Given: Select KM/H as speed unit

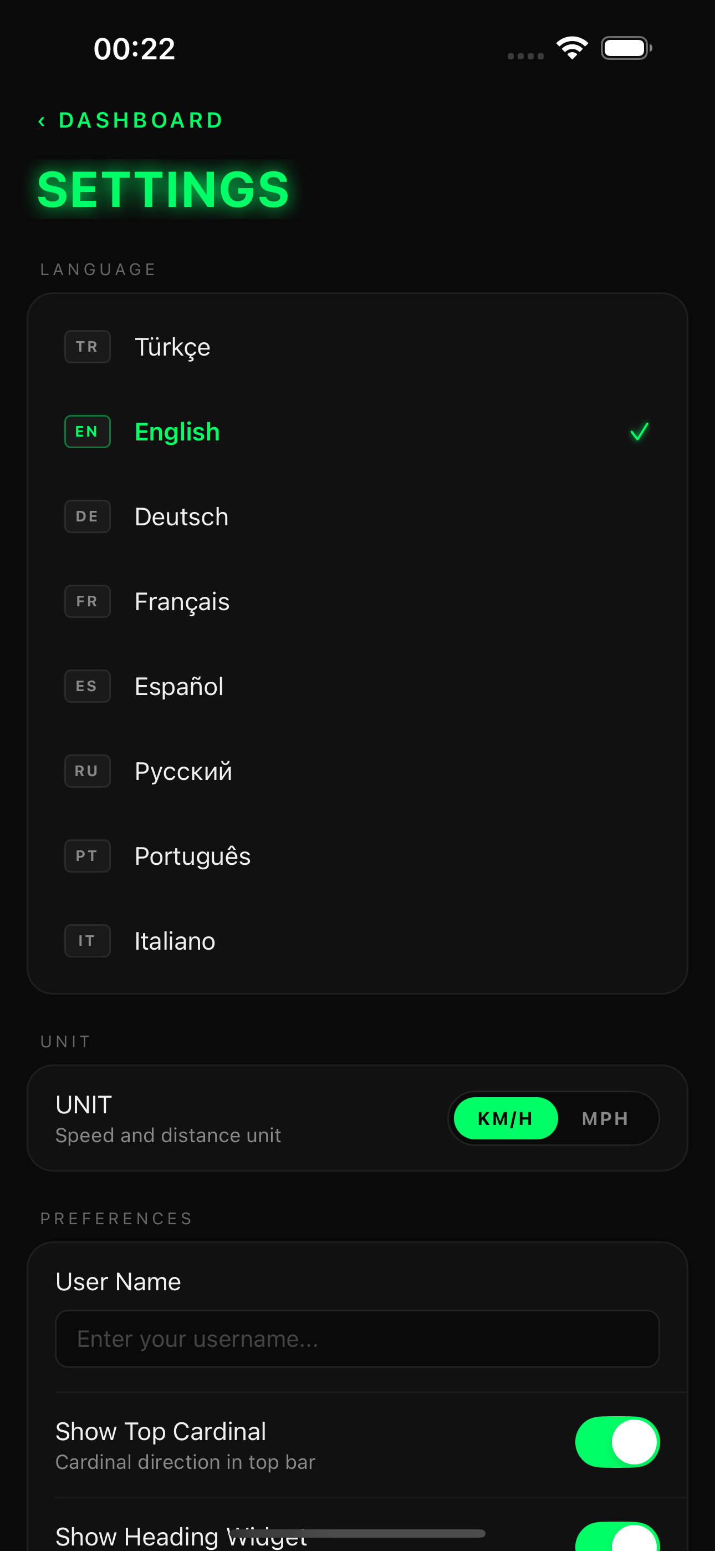Looking at the screenshot, I should pyautogui.click(x=505, y=1119).
